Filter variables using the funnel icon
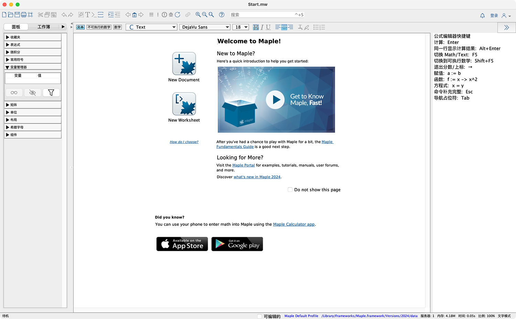Viewport: 516px width, 319px height. point(51,92)
